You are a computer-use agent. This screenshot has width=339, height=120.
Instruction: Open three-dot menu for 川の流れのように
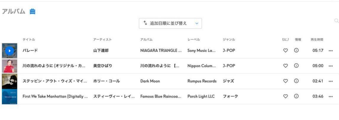point(330,66)
